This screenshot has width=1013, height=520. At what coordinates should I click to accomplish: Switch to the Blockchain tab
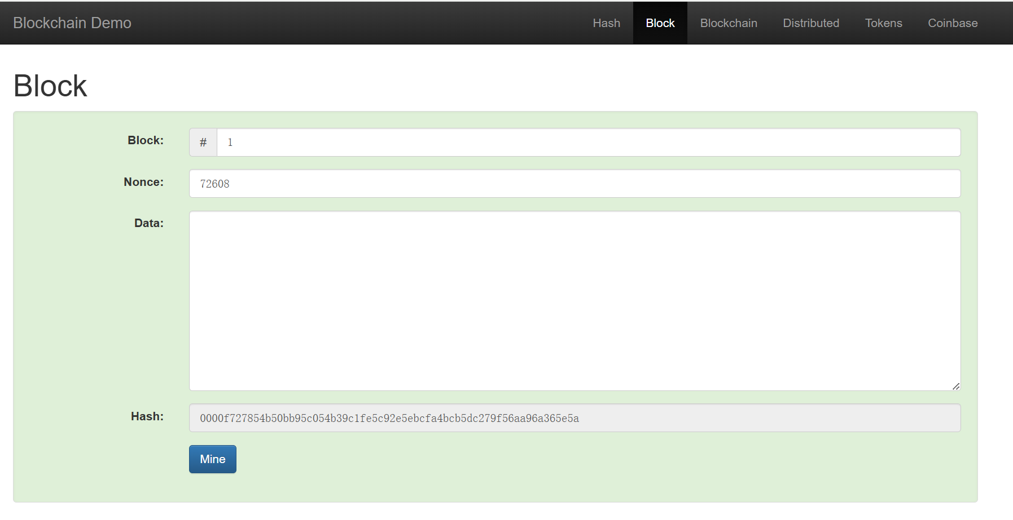(728, 23)
